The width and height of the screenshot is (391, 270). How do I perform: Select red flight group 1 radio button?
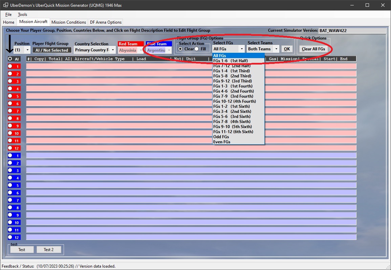10,66
